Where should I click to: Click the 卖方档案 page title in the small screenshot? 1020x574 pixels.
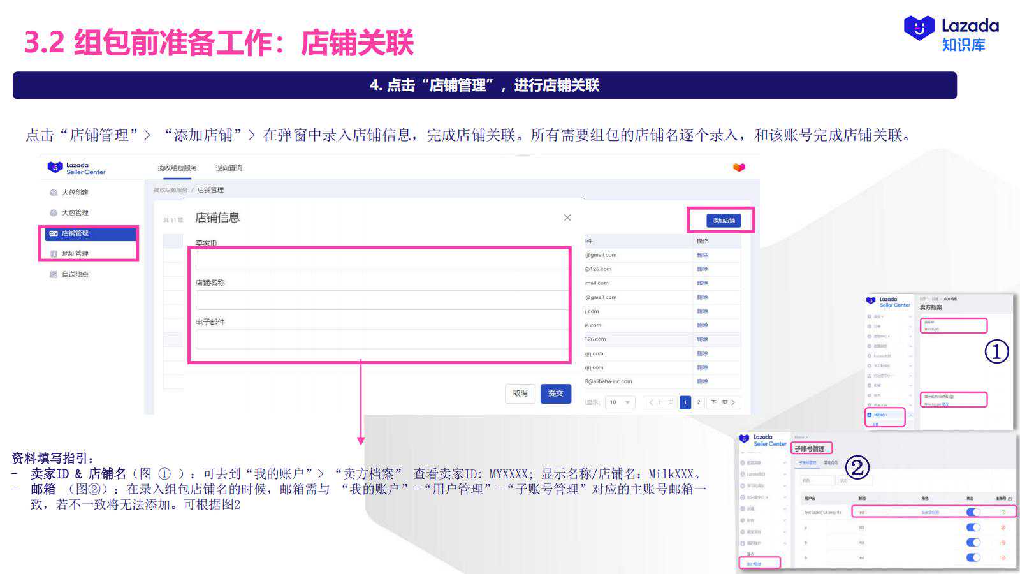pos(931,307)
